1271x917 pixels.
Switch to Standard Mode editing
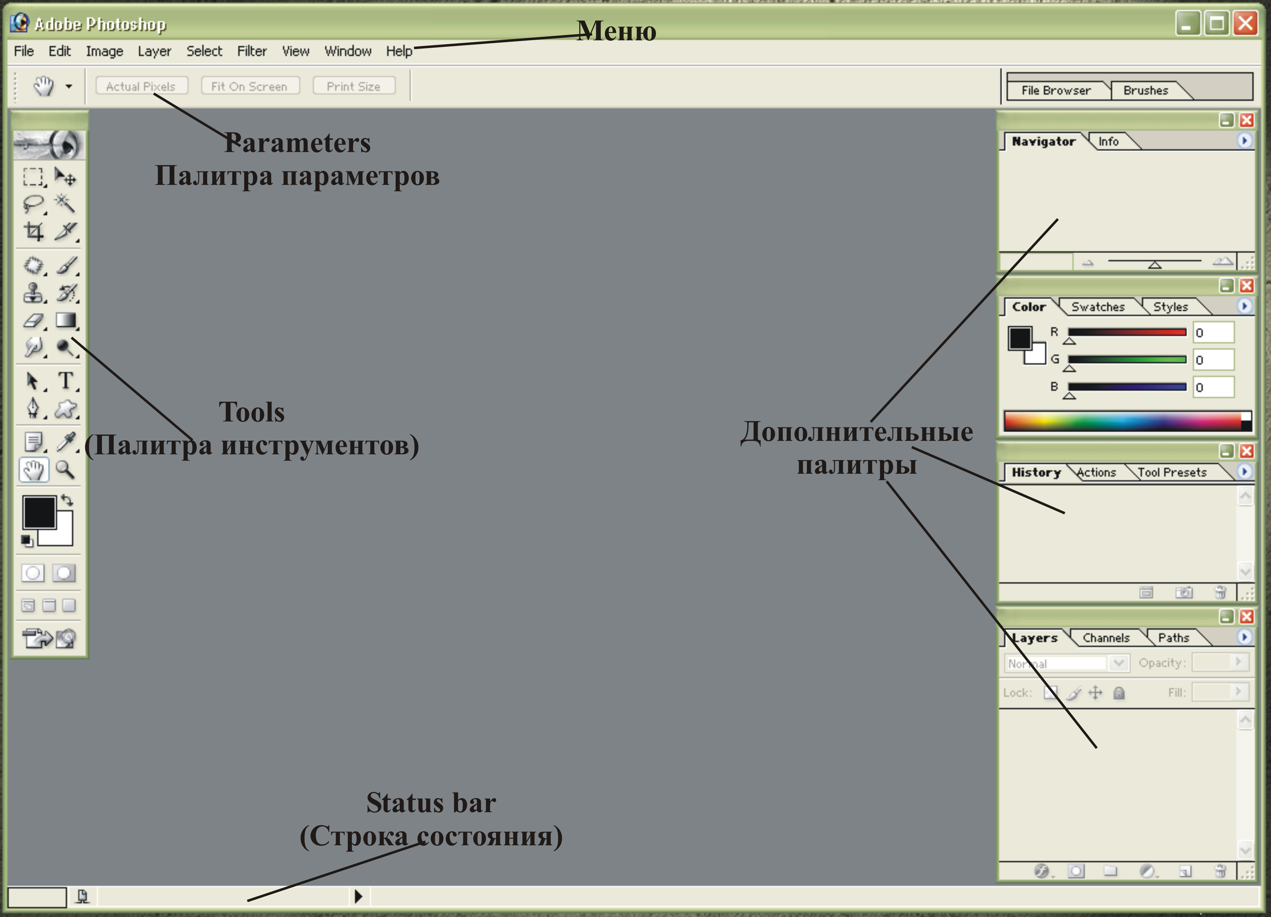coord(33,573)
